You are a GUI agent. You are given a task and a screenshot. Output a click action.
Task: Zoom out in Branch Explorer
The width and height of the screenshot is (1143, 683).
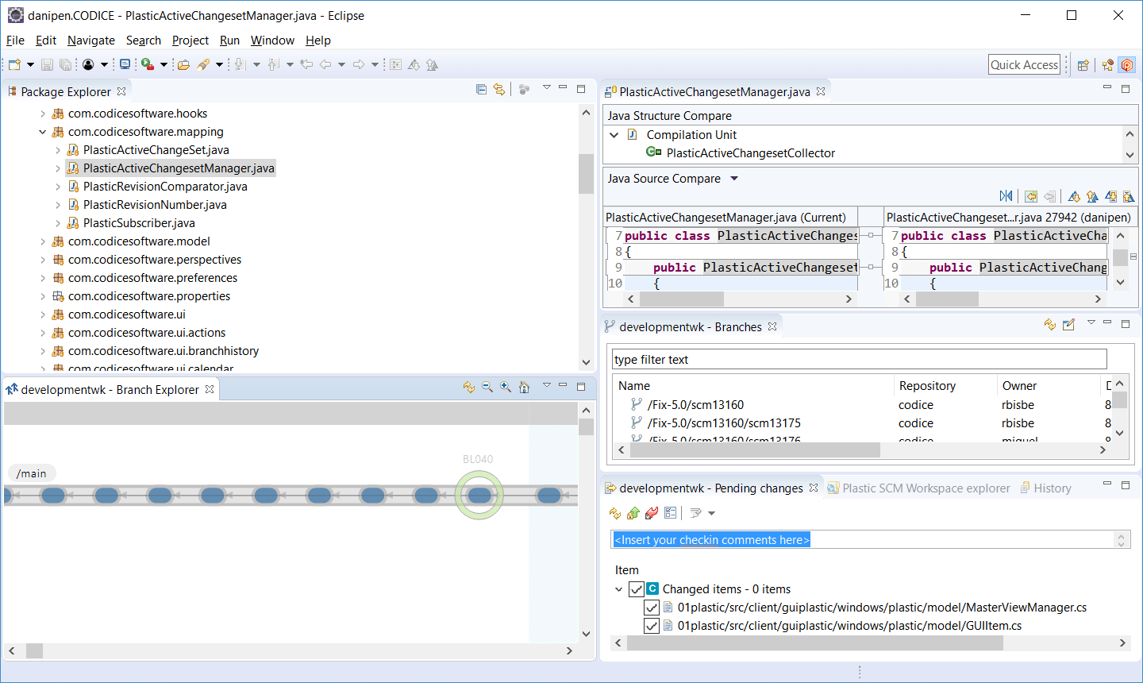(487, 387)
